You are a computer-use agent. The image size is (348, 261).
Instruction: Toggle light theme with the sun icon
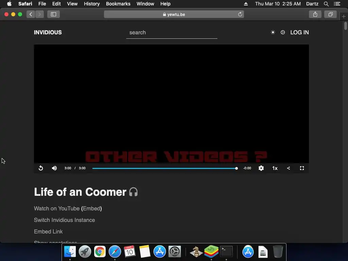point(273,32)
